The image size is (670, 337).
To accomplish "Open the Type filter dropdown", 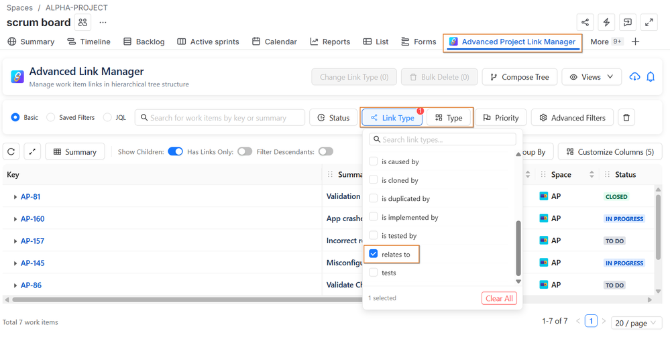I will coord(449,117).
